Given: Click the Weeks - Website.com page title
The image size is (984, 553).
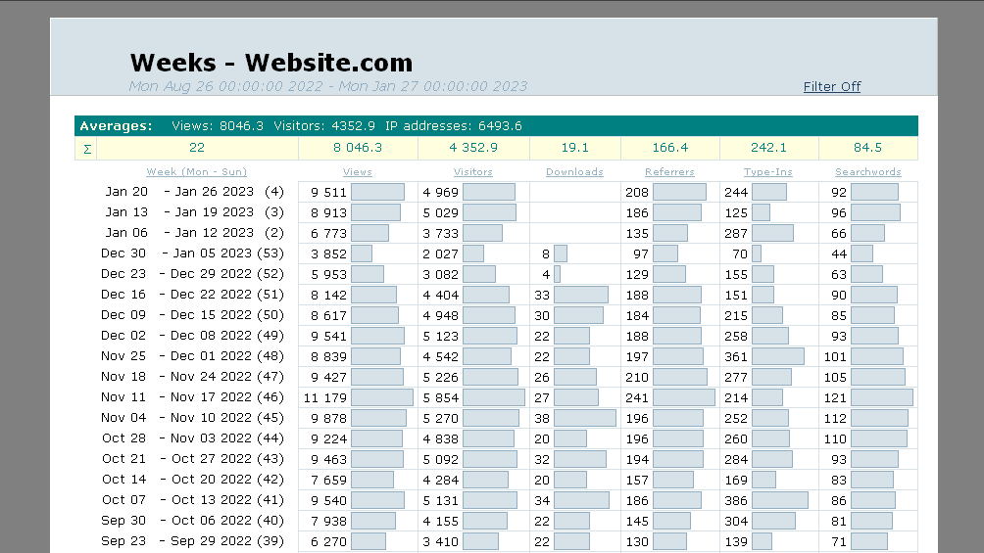Looking at the screenshot, I should pos(271,63).
